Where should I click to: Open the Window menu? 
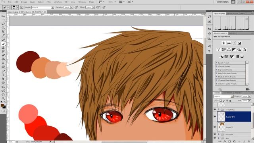pos(82,2)
